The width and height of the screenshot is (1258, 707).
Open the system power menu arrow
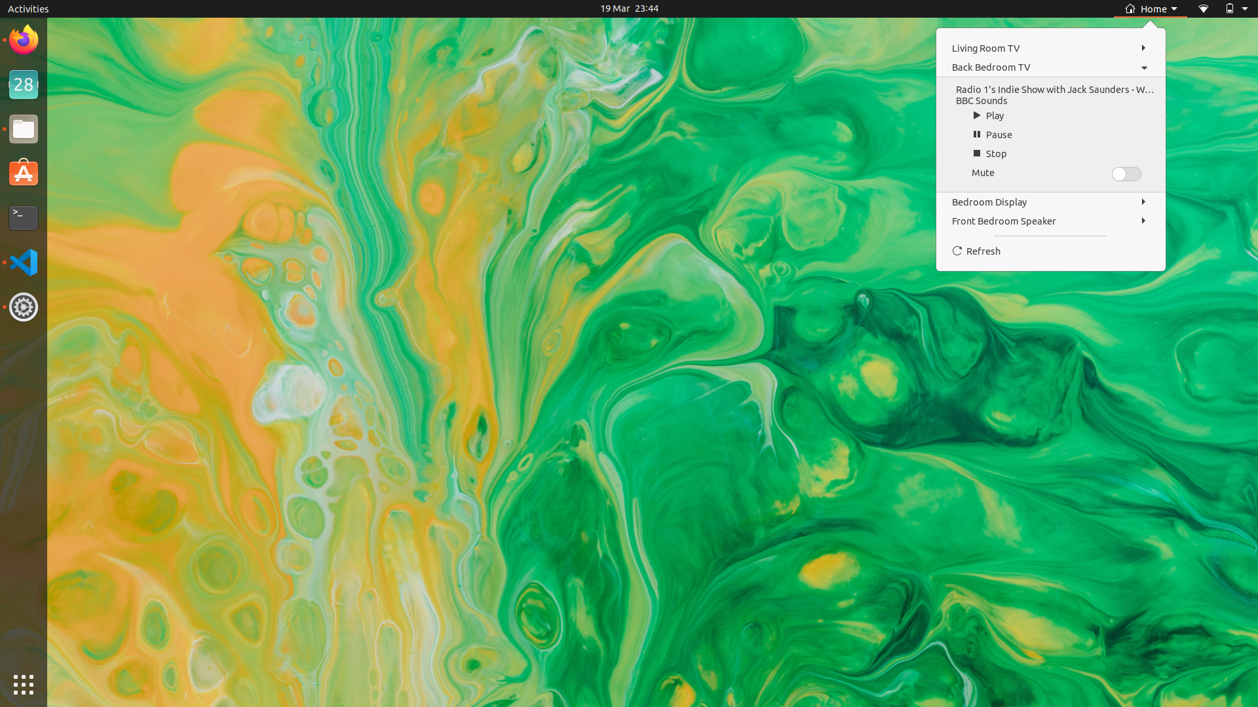(1244, 9)
